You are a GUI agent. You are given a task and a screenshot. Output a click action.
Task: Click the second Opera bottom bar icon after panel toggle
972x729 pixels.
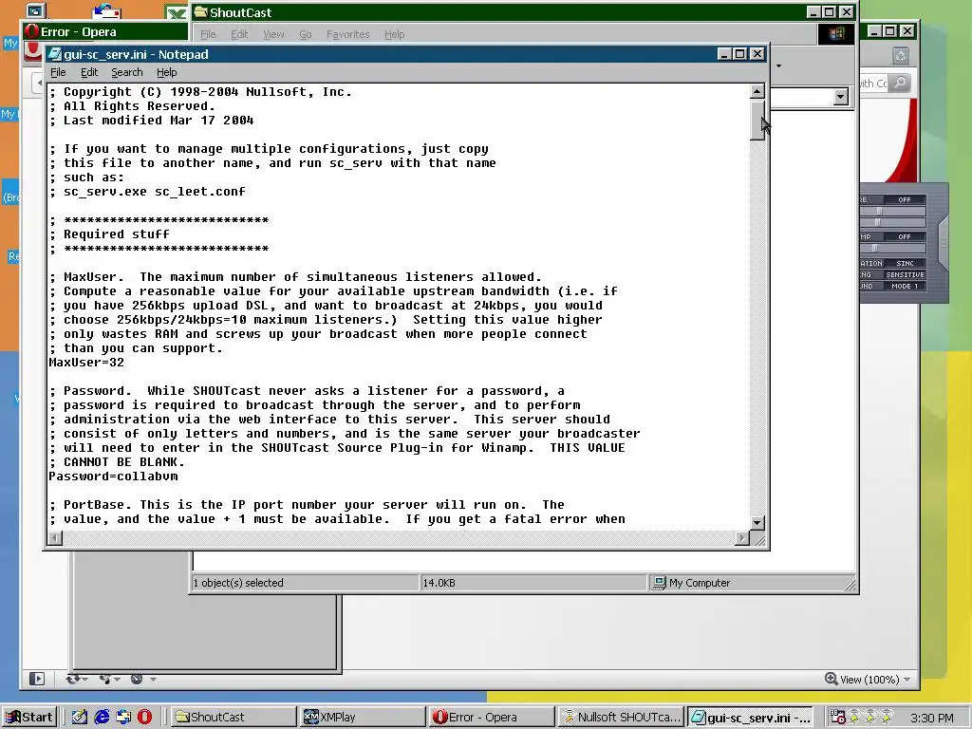[x=105, y=679]
